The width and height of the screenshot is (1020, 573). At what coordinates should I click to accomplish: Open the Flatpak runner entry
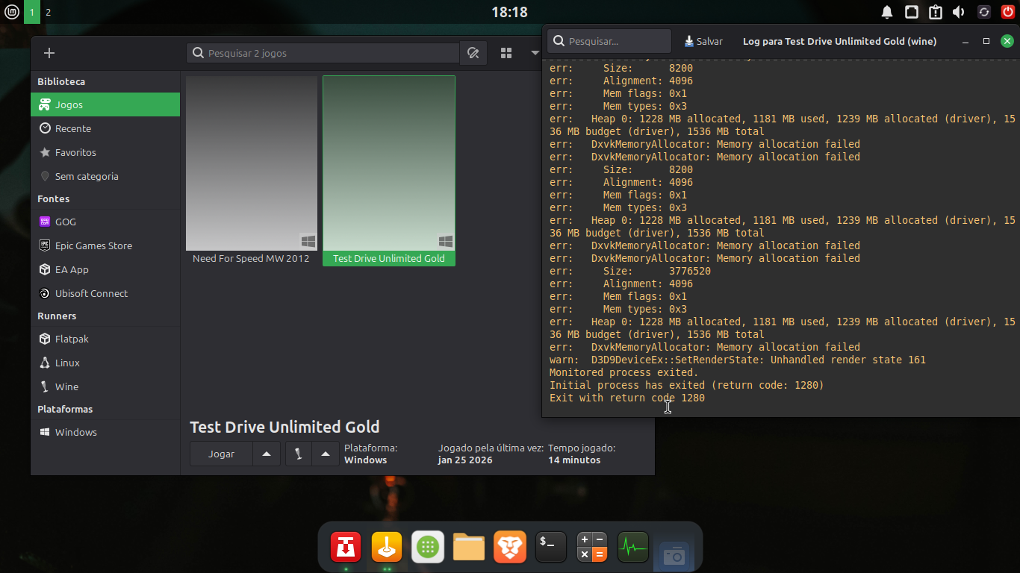click(x=72, y=339)
